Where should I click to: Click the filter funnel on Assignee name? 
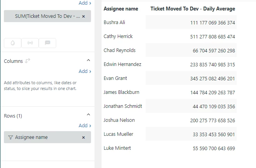coord(10,137)
